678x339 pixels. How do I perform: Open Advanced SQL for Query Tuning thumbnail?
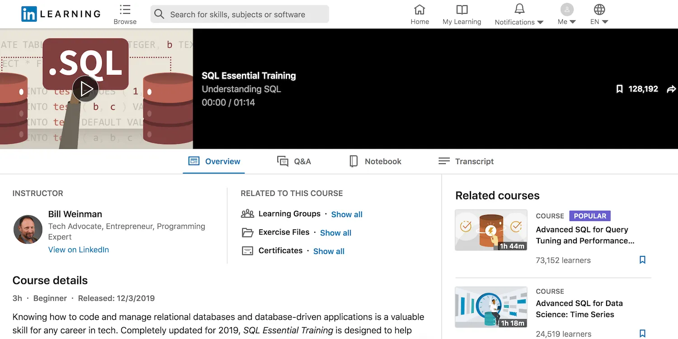491,230
